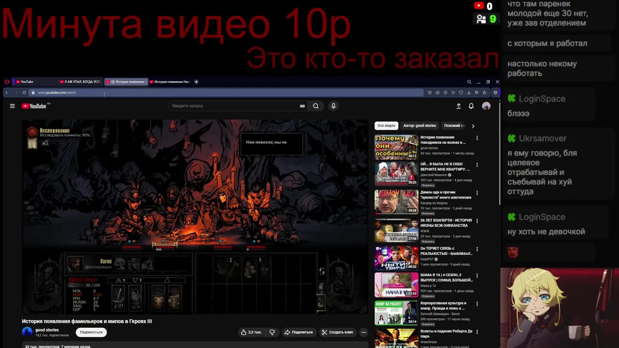Viewport: 619px width, 348px height.
Task: Open options for 'Он ТЕРЯЕТ СВЯЗЬ' video
Action: [477, 249]
